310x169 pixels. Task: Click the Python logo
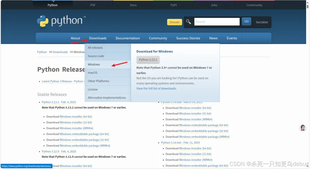point(61,21)
